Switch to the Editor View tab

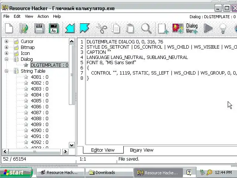click(103, 150)
